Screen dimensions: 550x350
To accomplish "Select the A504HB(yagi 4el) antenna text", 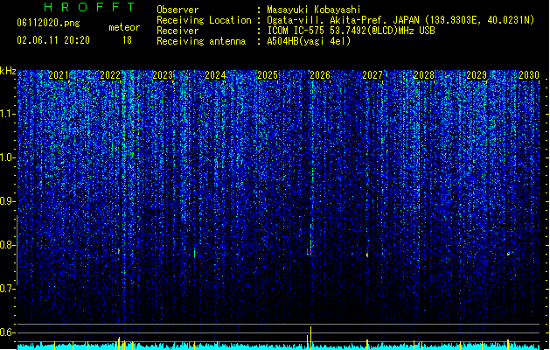I will tap(309, 41).
